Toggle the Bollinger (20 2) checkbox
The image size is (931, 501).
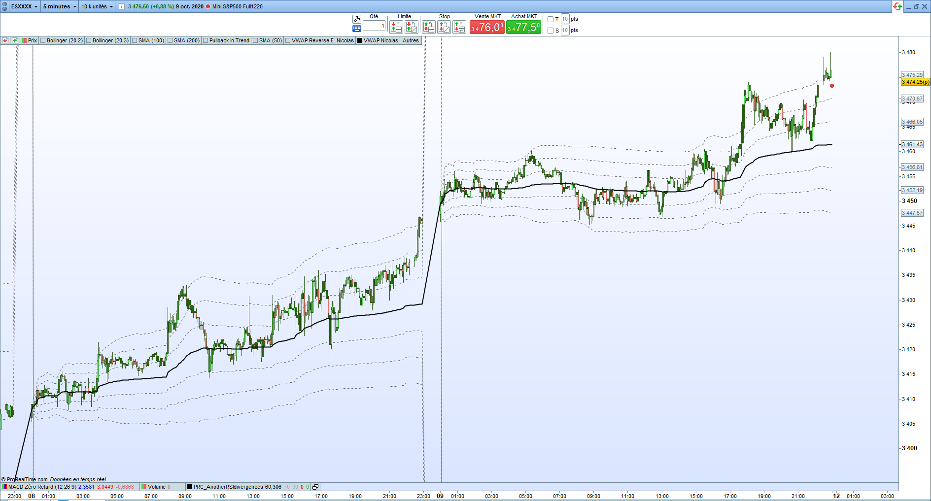point(43,40)
